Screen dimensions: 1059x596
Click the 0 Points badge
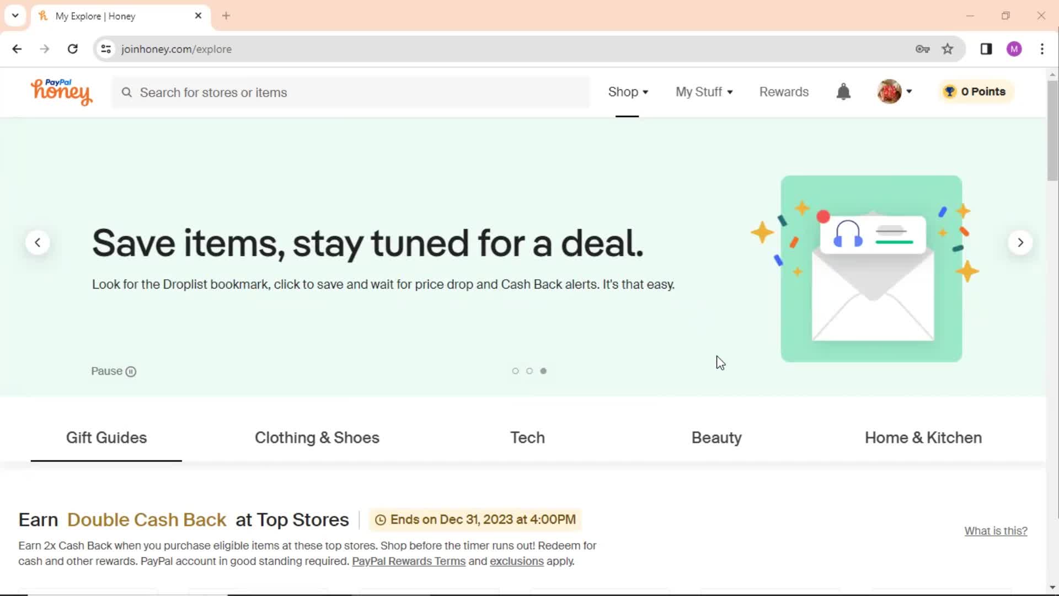click(976, 92)
